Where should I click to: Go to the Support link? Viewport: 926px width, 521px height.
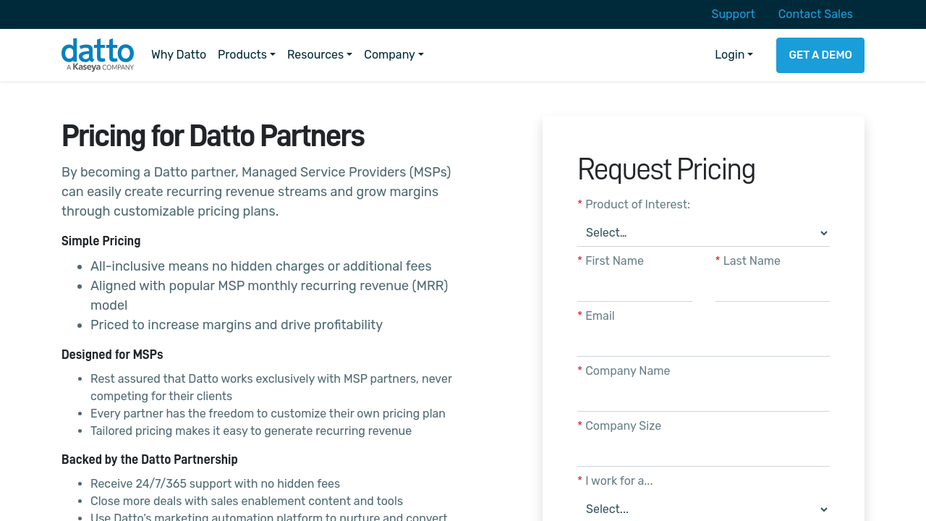tap(733, 14)
